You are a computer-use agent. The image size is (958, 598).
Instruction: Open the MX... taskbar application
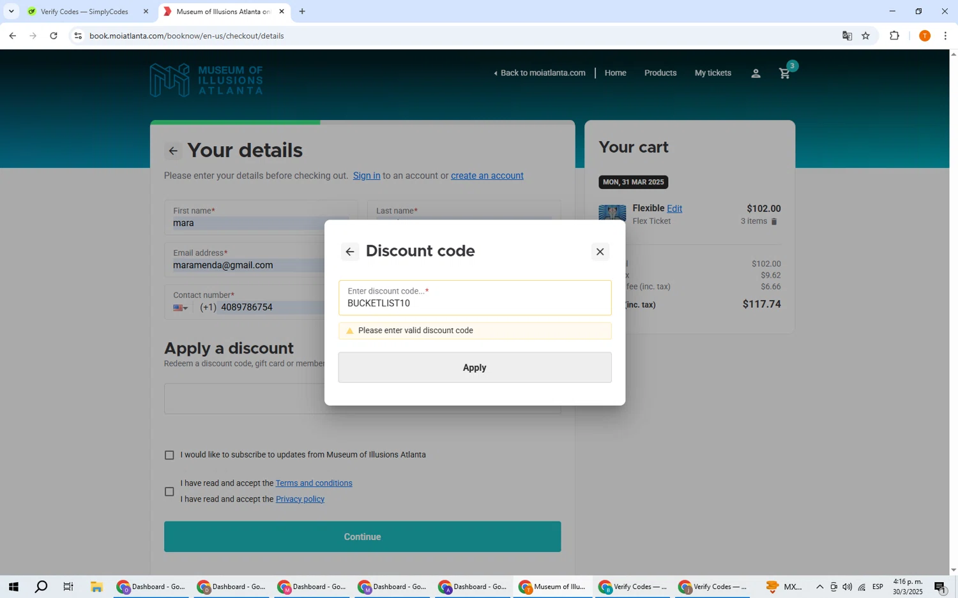[x=784, y=587]
